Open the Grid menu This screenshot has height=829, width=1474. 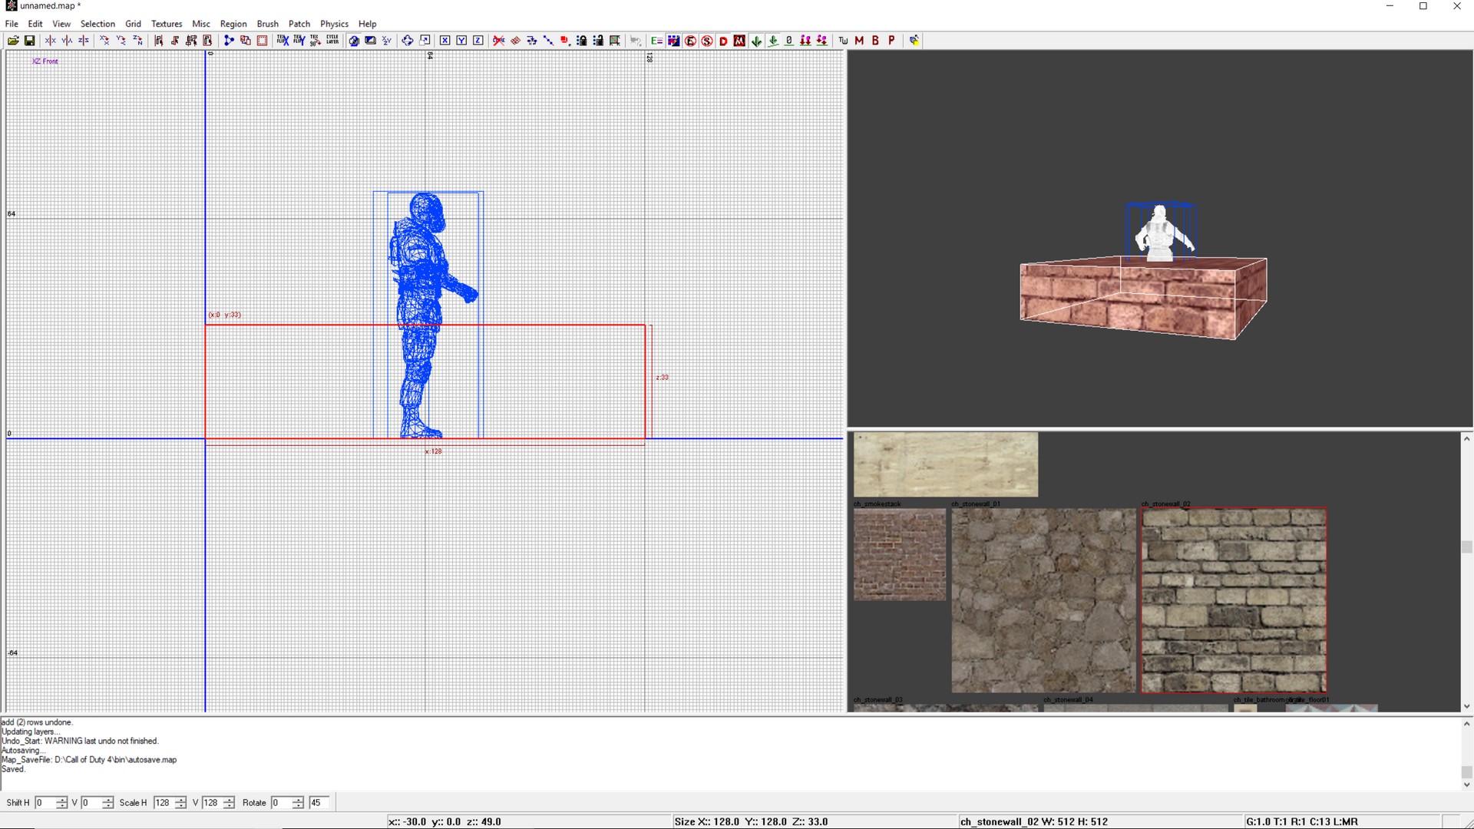tap(133, 24)
